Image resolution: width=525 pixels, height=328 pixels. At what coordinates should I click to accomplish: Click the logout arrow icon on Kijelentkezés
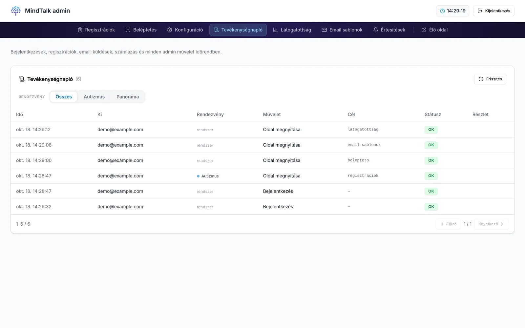tap(480, 11)
